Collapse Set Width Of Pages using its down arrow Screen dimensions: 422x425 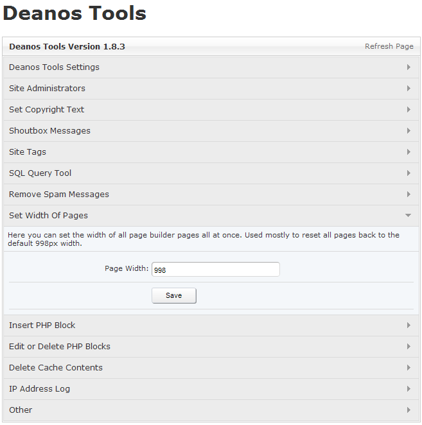point(409,216)
